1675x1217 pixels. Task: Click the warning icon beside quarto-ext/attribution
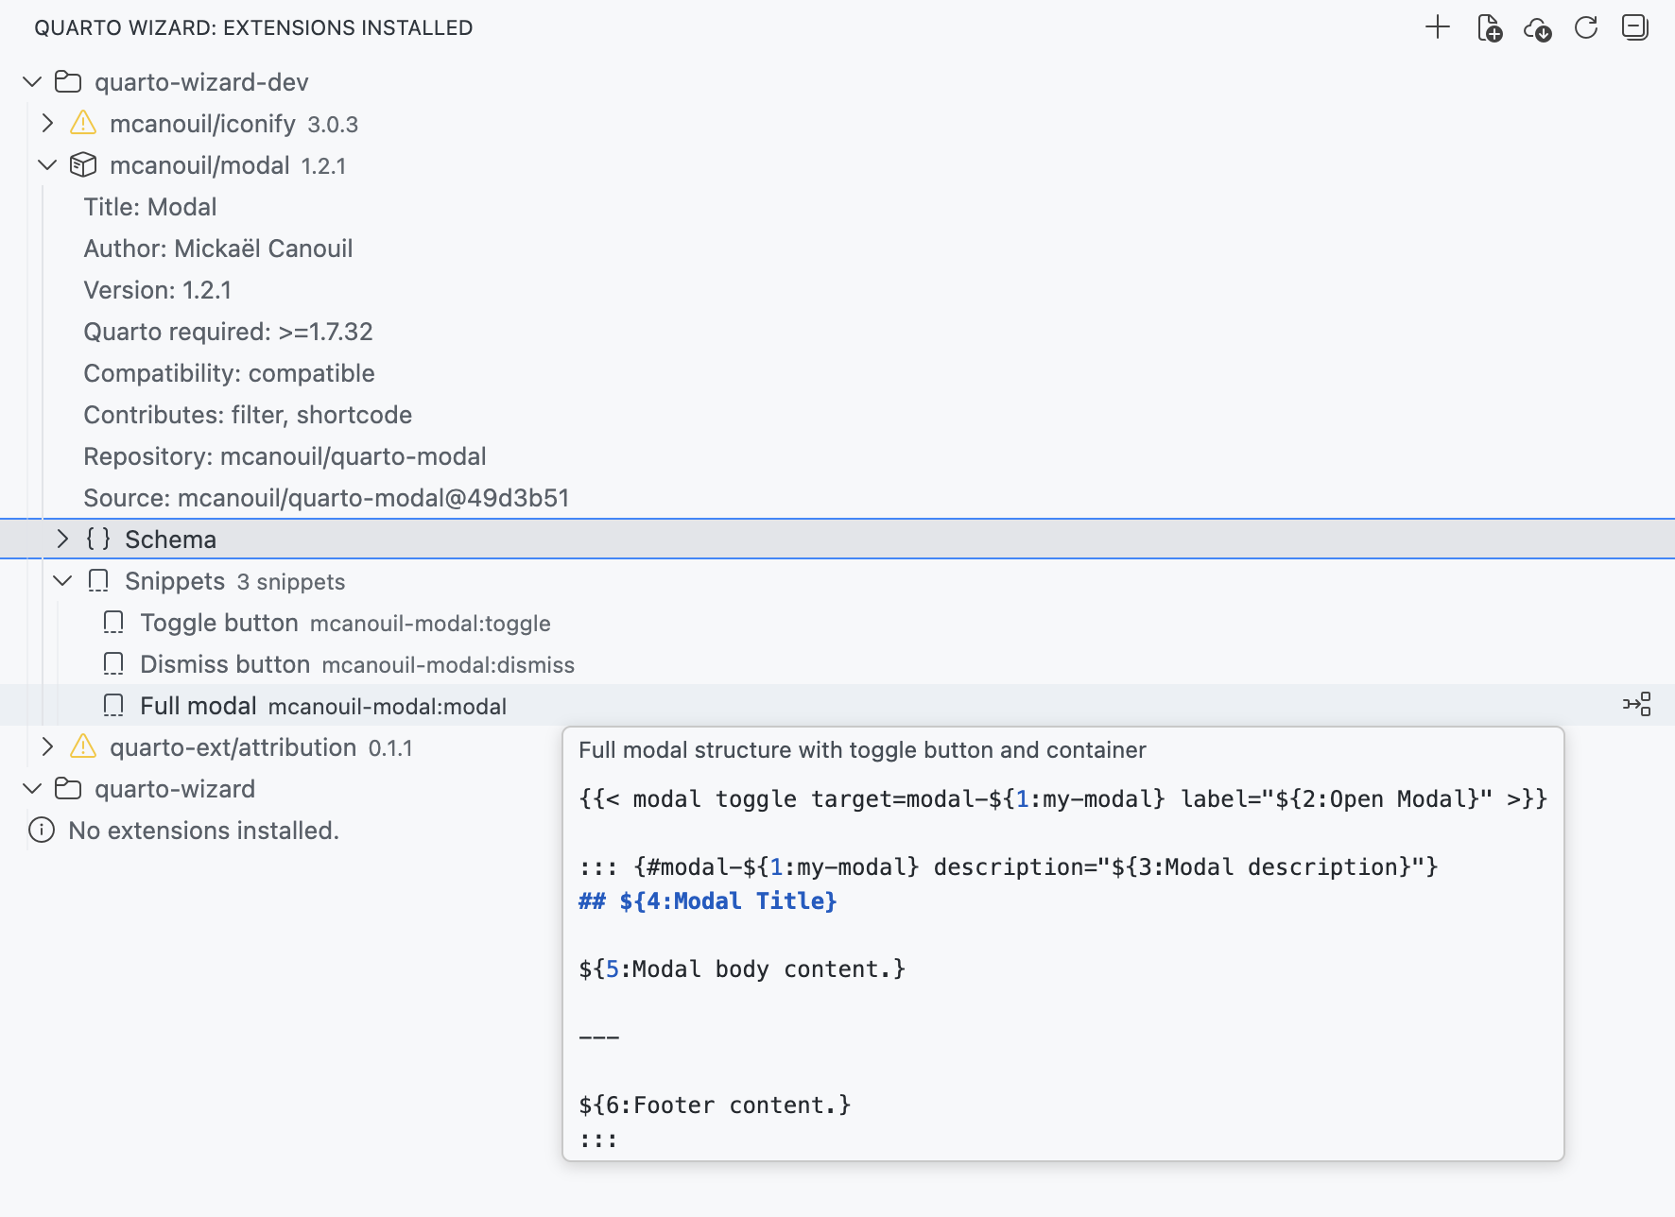[82, 746]
